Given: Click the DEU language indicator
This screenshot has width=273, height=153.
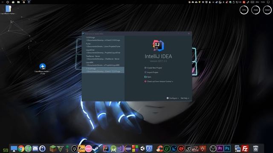Looking at the screenshot, I should pos(257,2).
